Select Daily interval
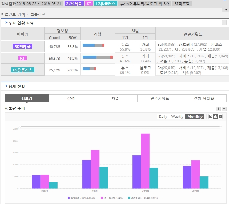 click(163, 117)
